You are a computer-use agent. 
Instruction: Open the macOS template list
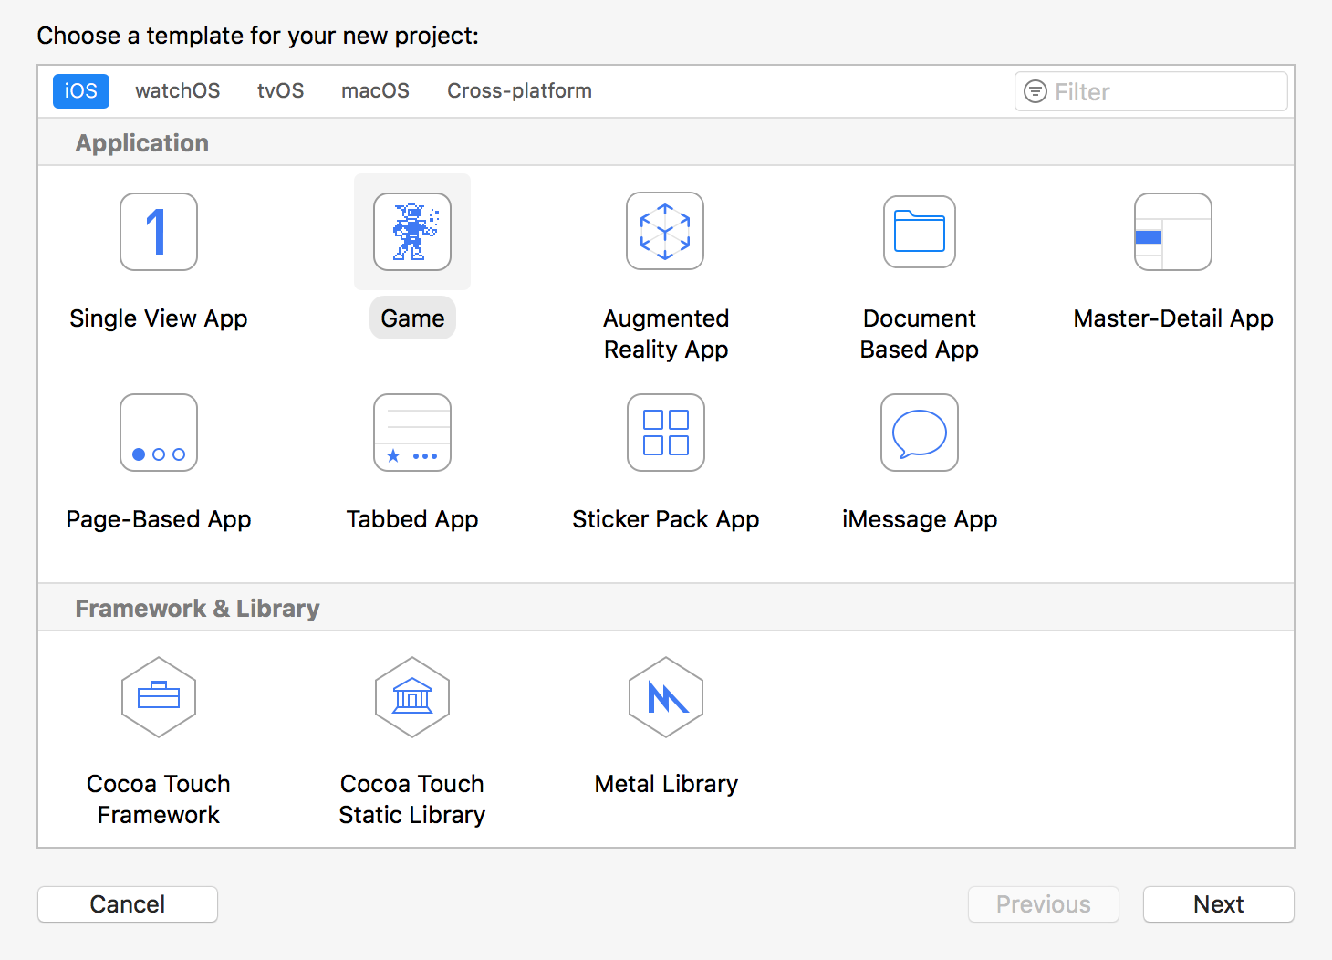coord(375,90)
